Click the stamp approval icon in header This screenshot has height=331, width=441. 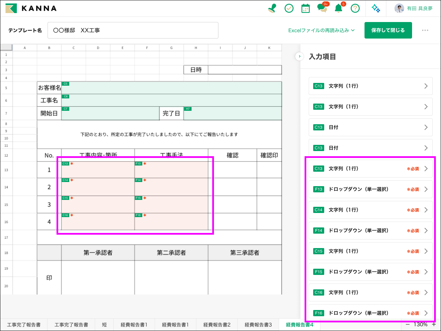[x=272, y=8]
